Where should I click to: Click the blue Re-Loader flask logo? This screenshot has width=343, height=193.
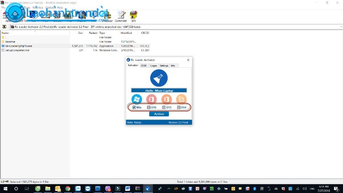(x=159, y=78)
